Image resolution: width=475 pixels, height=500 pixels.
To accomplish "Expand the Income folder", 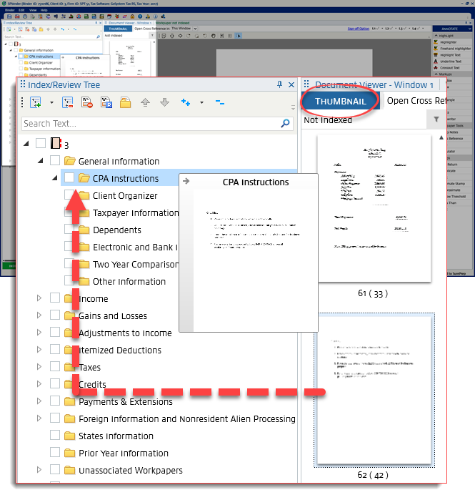I will [x=39, y=298].
